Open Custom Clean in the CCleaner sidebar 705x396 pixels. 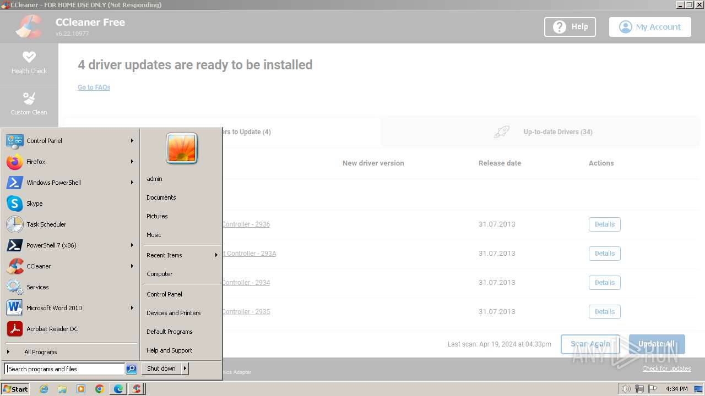coord(29,103)
